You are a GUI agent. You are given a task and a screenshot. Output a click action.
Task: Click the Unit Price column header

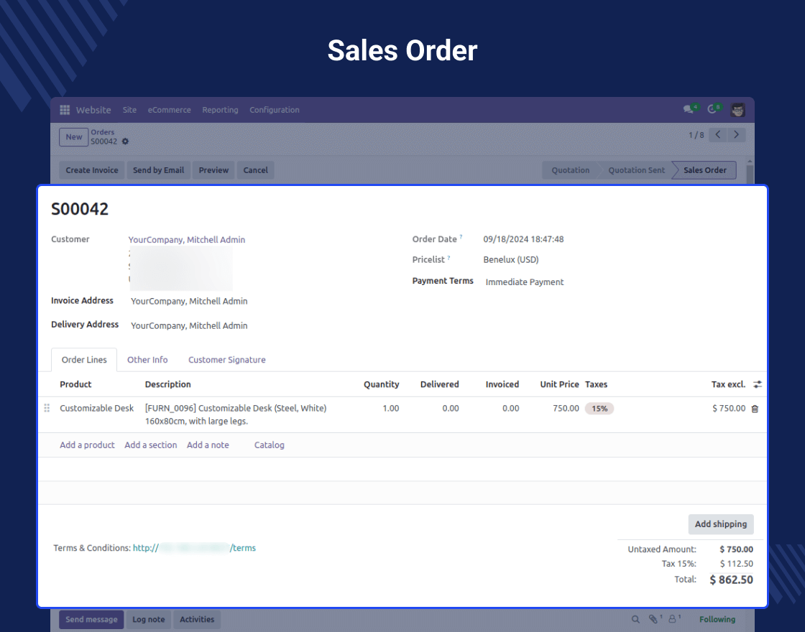(x=560, y=384)
